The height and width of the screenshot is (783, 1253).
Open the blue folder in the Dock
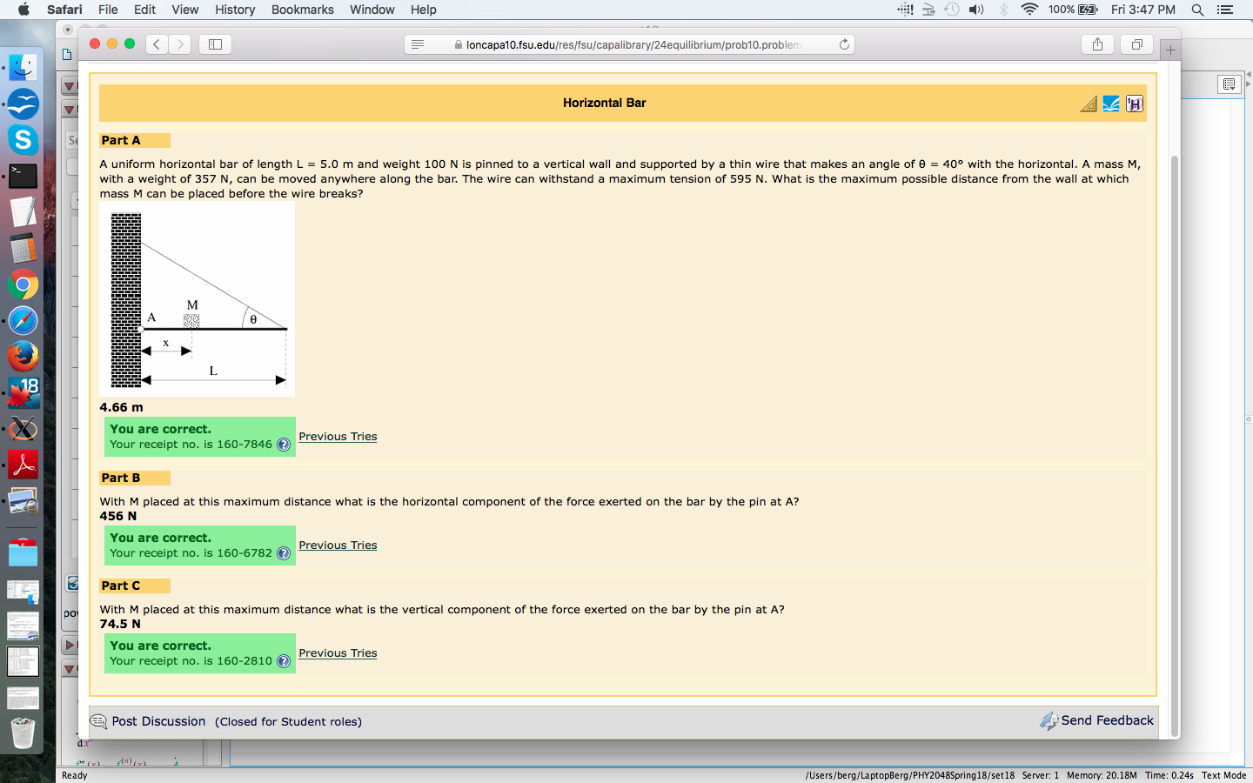coord(23,553)
